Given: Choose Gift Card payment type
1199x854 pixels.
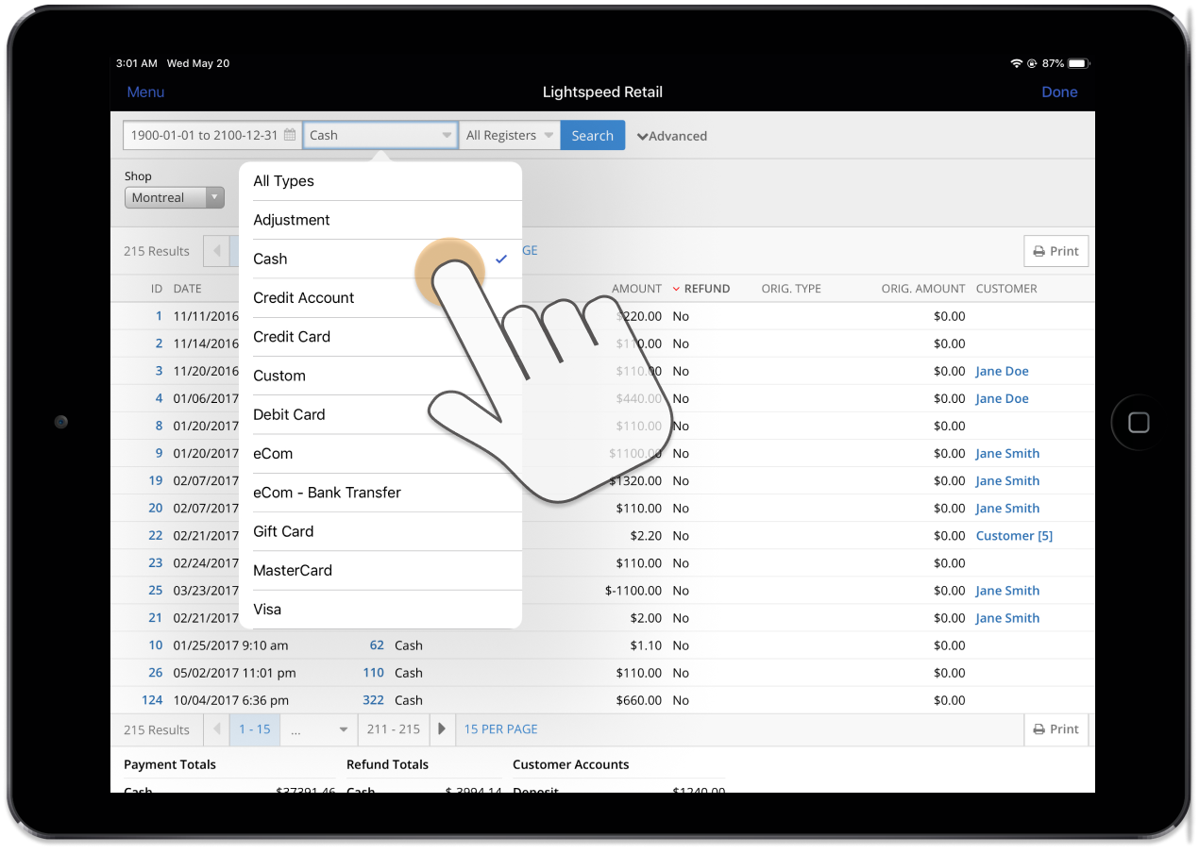Looking at the screenshot, I should pyautogui.click(x=380, y=531).
